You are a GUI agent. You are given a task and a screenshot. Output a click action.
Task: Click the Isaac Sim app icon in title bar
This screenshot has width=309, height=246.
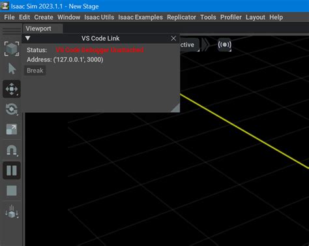click(x=5, y=6)
